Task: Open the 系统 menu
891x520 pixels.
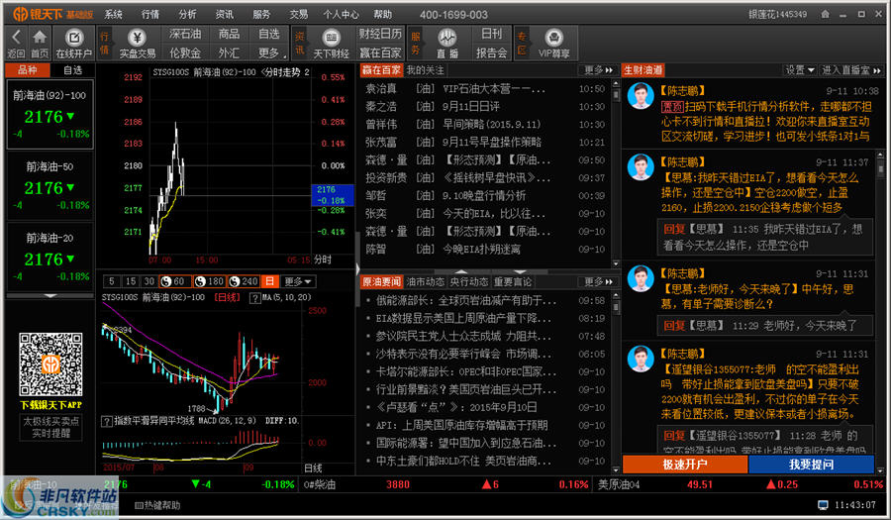Action: (x=114, y=14)
